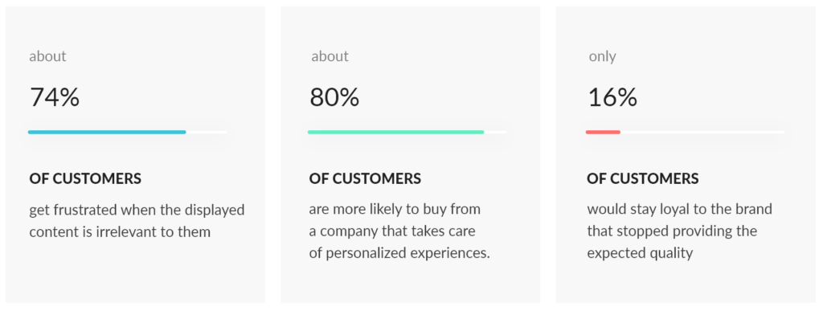Click the 'get frustrated when the displayed' text

(x=137, y=211)
